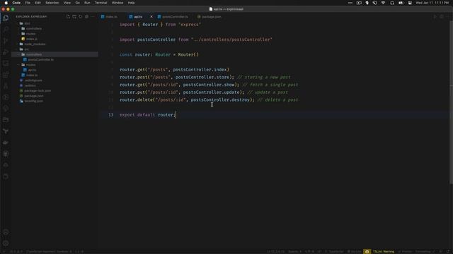453x254 pixels.
Task: Click the Go Live status bar button
Action: click(x=354, y=251)
